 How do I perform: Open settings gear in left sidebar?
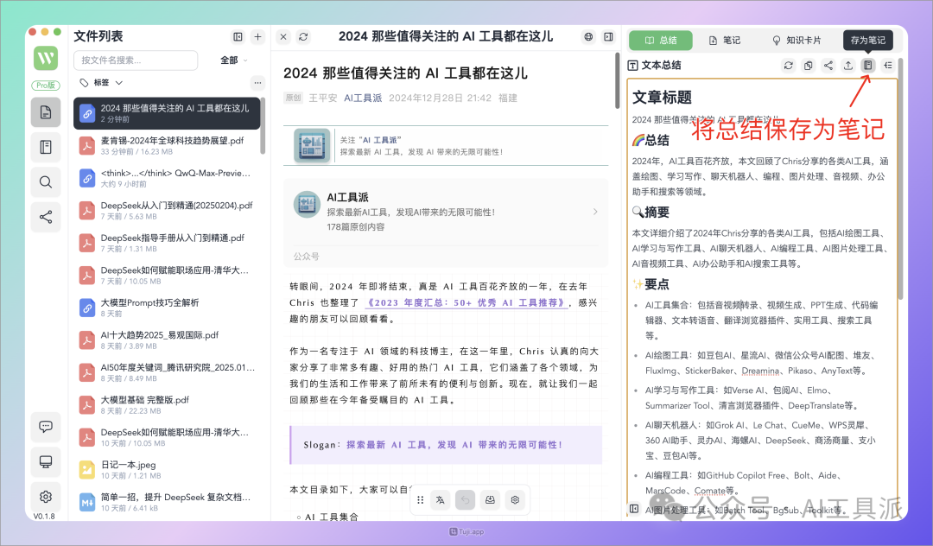point(46,497)
